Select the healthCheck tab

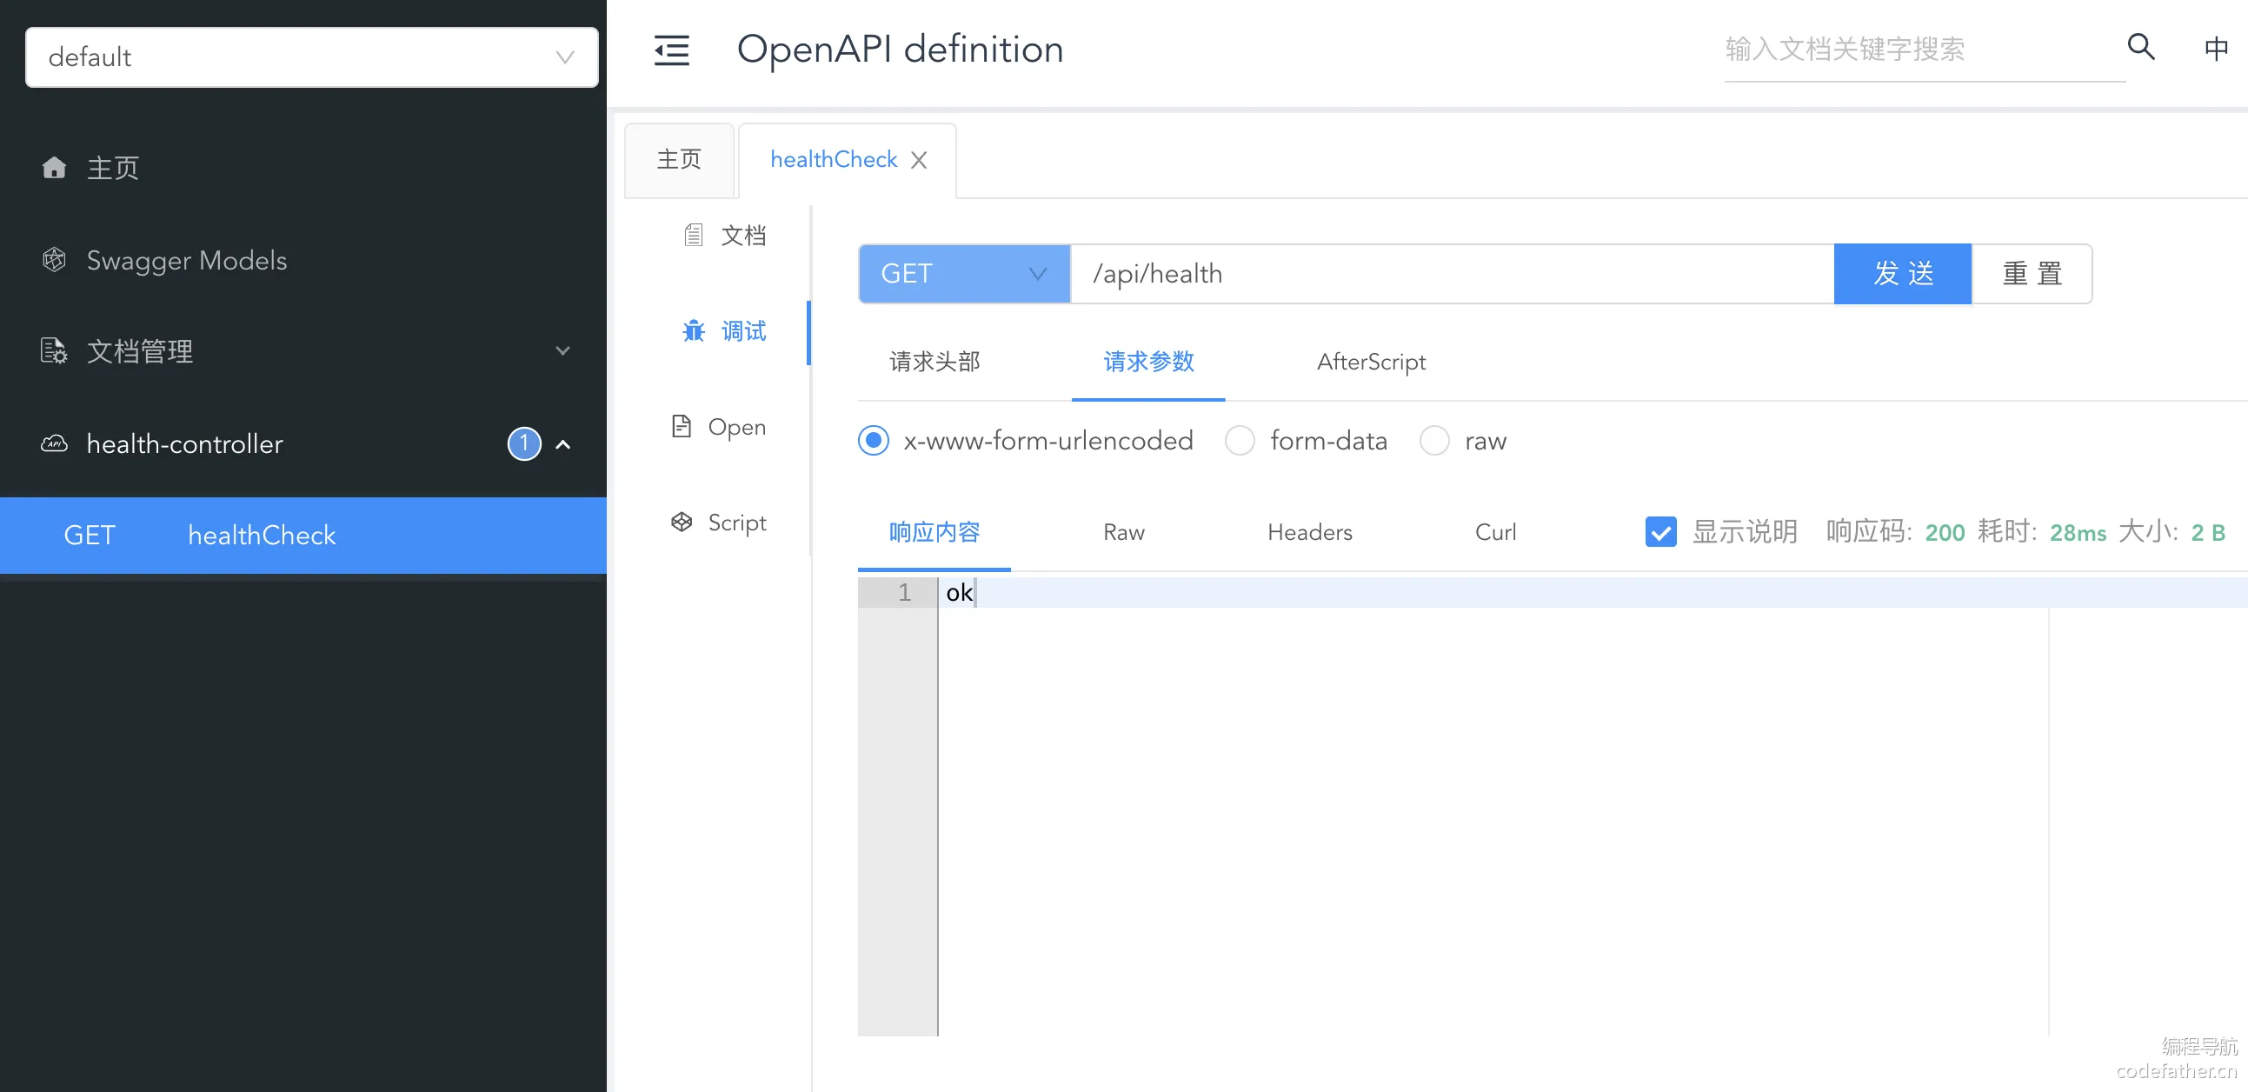(834, 160)
